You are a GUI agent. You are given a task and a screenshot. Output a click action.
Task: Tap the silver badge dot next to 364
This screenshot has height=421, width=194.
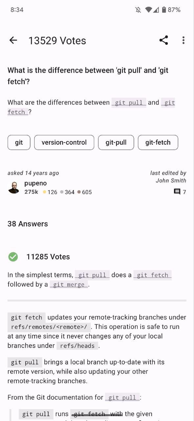pyautogui.click(x=61, y=192)
